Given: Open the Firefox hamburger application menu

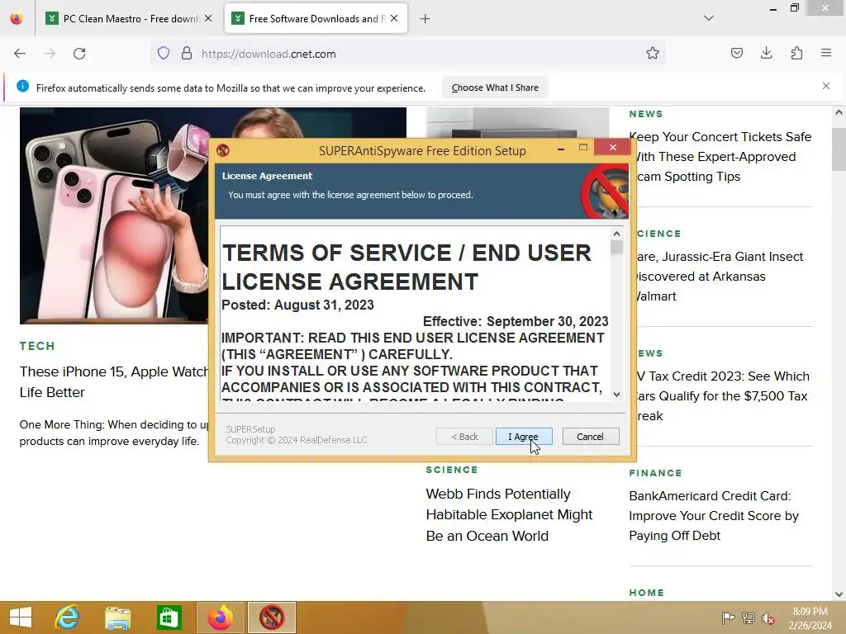Looking at the screenshot, I should pyautogui.click(x=826, y=54).
